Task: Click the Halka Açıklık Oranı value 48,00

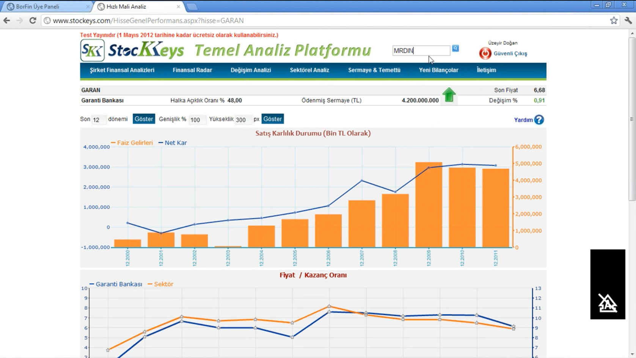Action: pyautogui.click(x=235, y=100)
